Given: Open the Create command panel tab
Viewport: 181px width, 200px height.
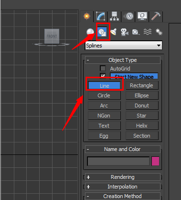Looking at the screenshot, I should click(x=86, y=16).
